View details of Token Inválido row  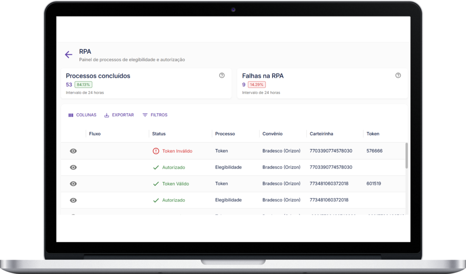(73, 151)
